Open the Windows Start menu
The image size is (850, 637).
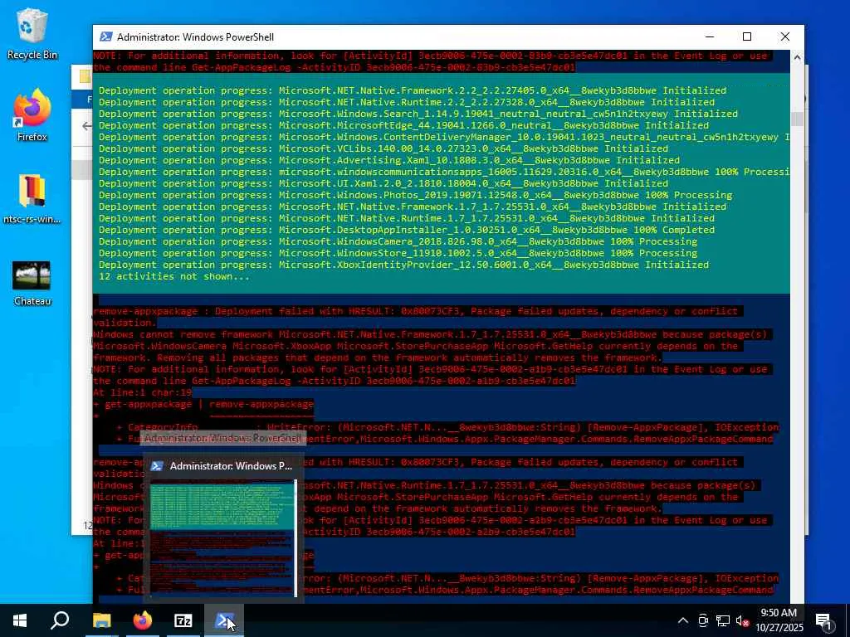point(20,620)
